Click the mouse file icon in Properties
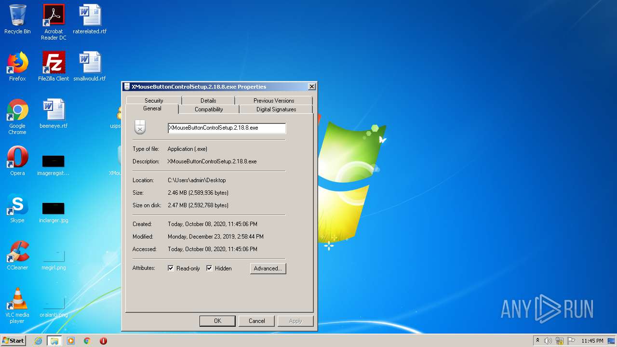 140,127
